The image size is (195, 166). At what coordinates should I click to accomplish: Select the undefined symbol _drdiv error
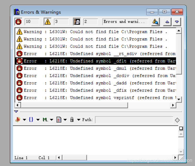[x=96, y=76]
